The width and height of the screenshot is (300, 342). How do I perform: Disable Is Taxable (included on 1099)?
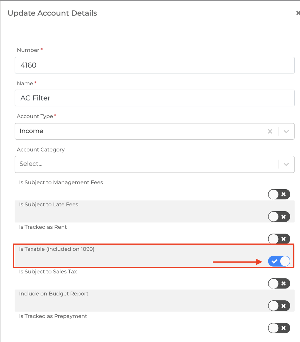click(x=279, y=261)
